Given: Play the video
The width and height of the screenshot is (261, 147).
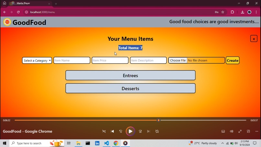Looking at the screenshot, I should pos(130,131).
